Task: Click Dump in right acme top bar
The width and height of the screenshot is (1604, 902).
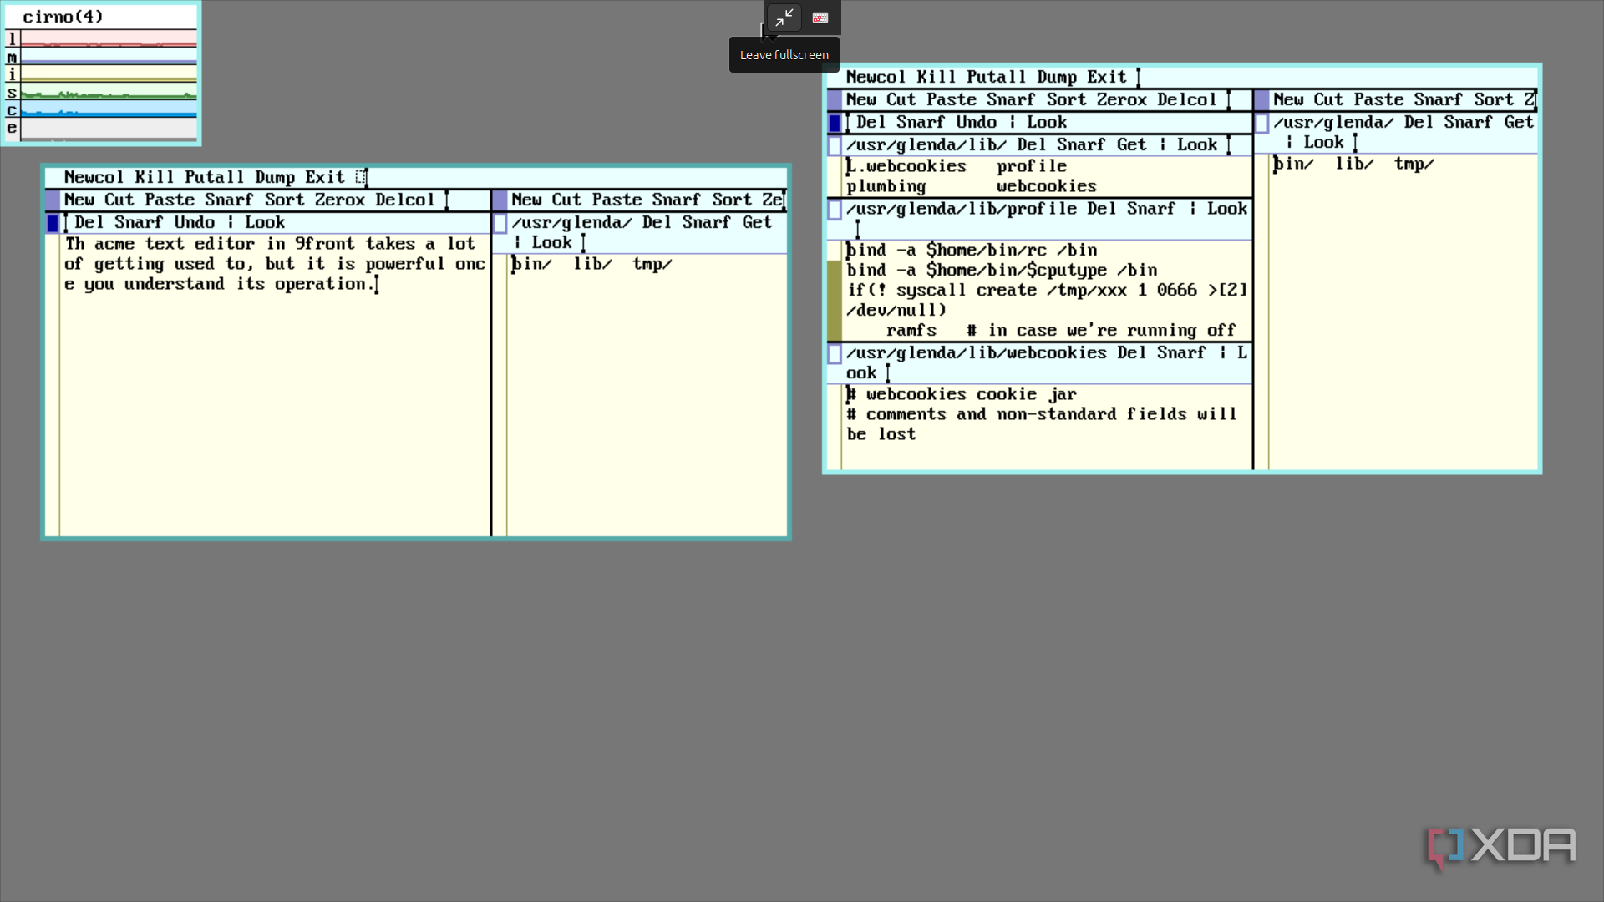Action: 1057,77
